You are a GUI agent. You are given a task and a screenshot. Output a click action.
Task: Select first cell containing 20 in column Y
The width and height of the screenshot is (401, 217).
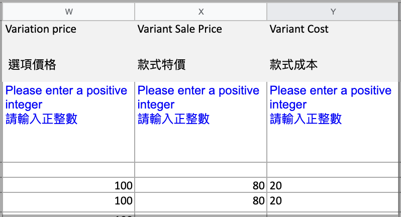click(x=333, y=185)
